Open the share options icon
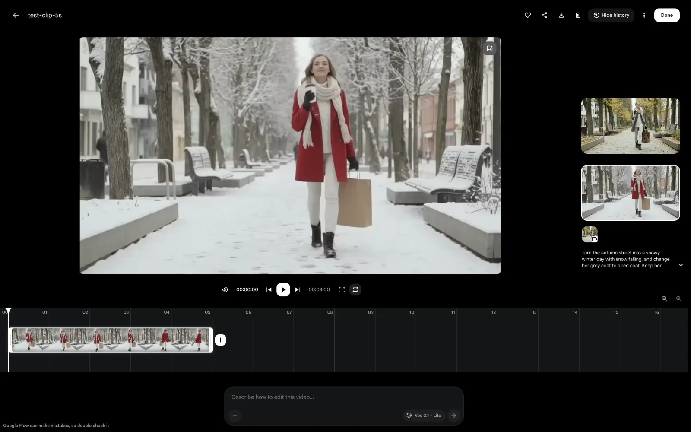Viewport: 691px width, 432px height. point(544,15)
